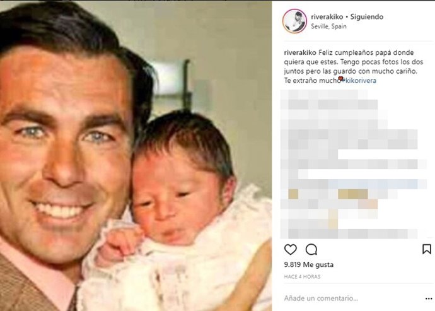Open the three-dot more options menu
Screen dimensions: 435x311
(x=429, y=298)
